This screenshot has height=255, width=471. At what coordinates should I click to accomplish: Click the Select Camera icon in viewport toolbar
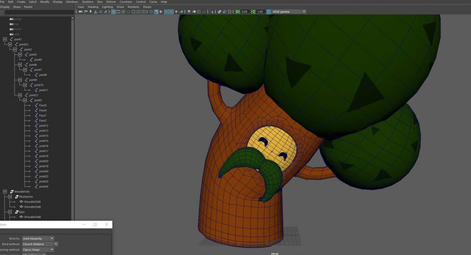80,11
